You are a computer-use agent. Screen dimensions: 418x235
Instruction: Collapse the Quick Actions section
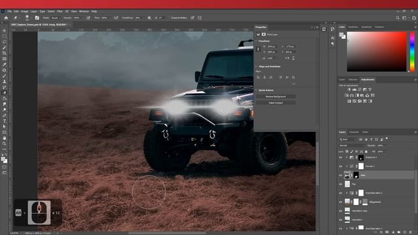click(x=257, y=90)
